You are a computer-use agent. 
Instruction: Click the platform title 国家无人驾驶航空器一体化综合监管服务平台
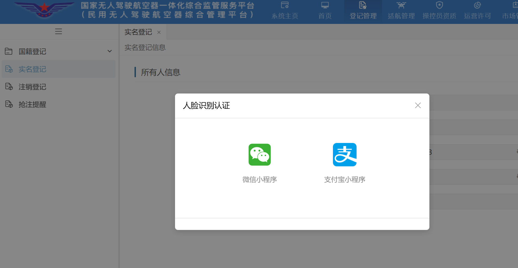168,5
